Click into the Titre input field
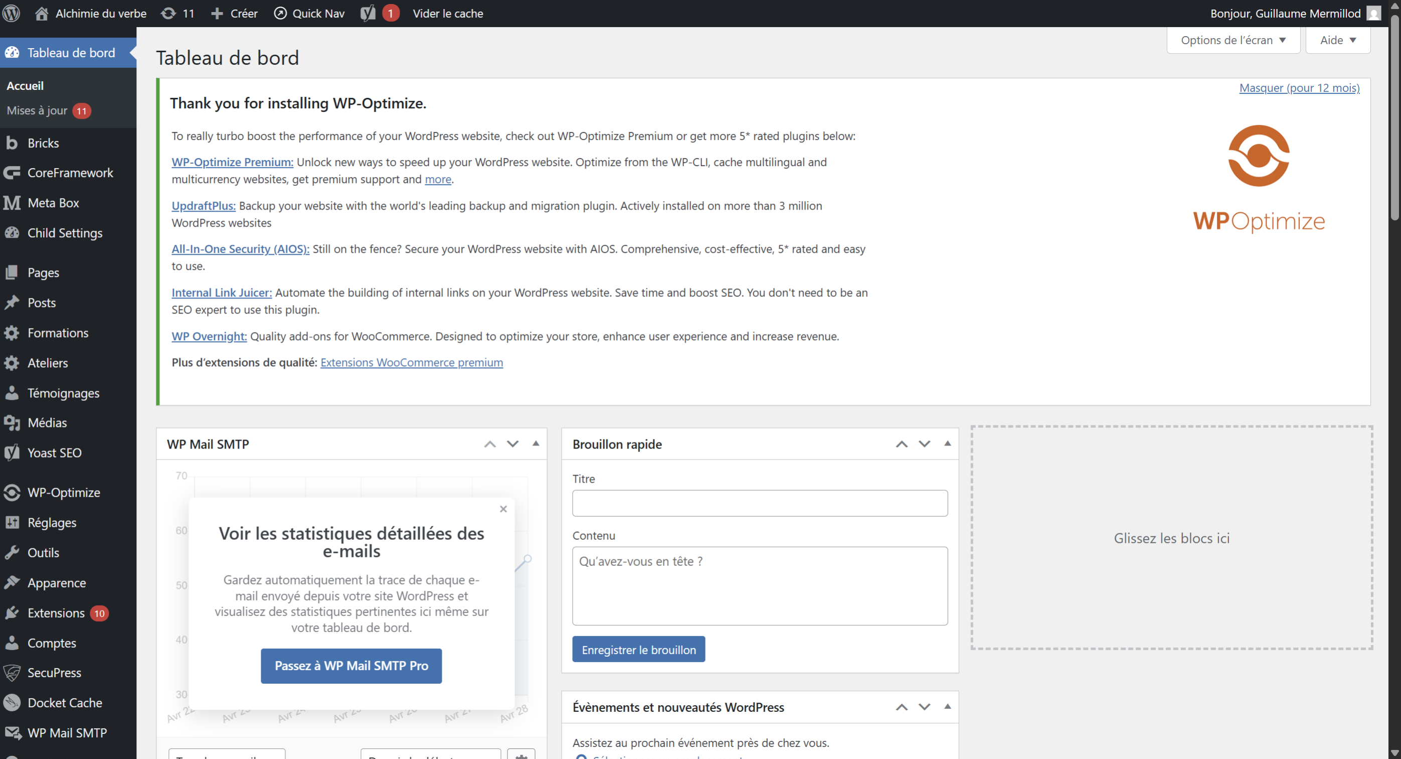 tap(760, 503)
